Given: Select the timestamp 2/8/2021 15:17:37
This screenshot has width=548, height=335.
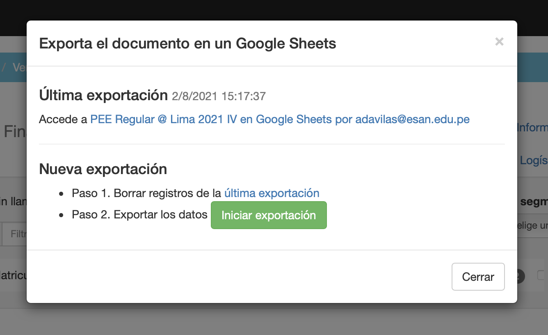Looking at the screenshot, I should point(219,96).
